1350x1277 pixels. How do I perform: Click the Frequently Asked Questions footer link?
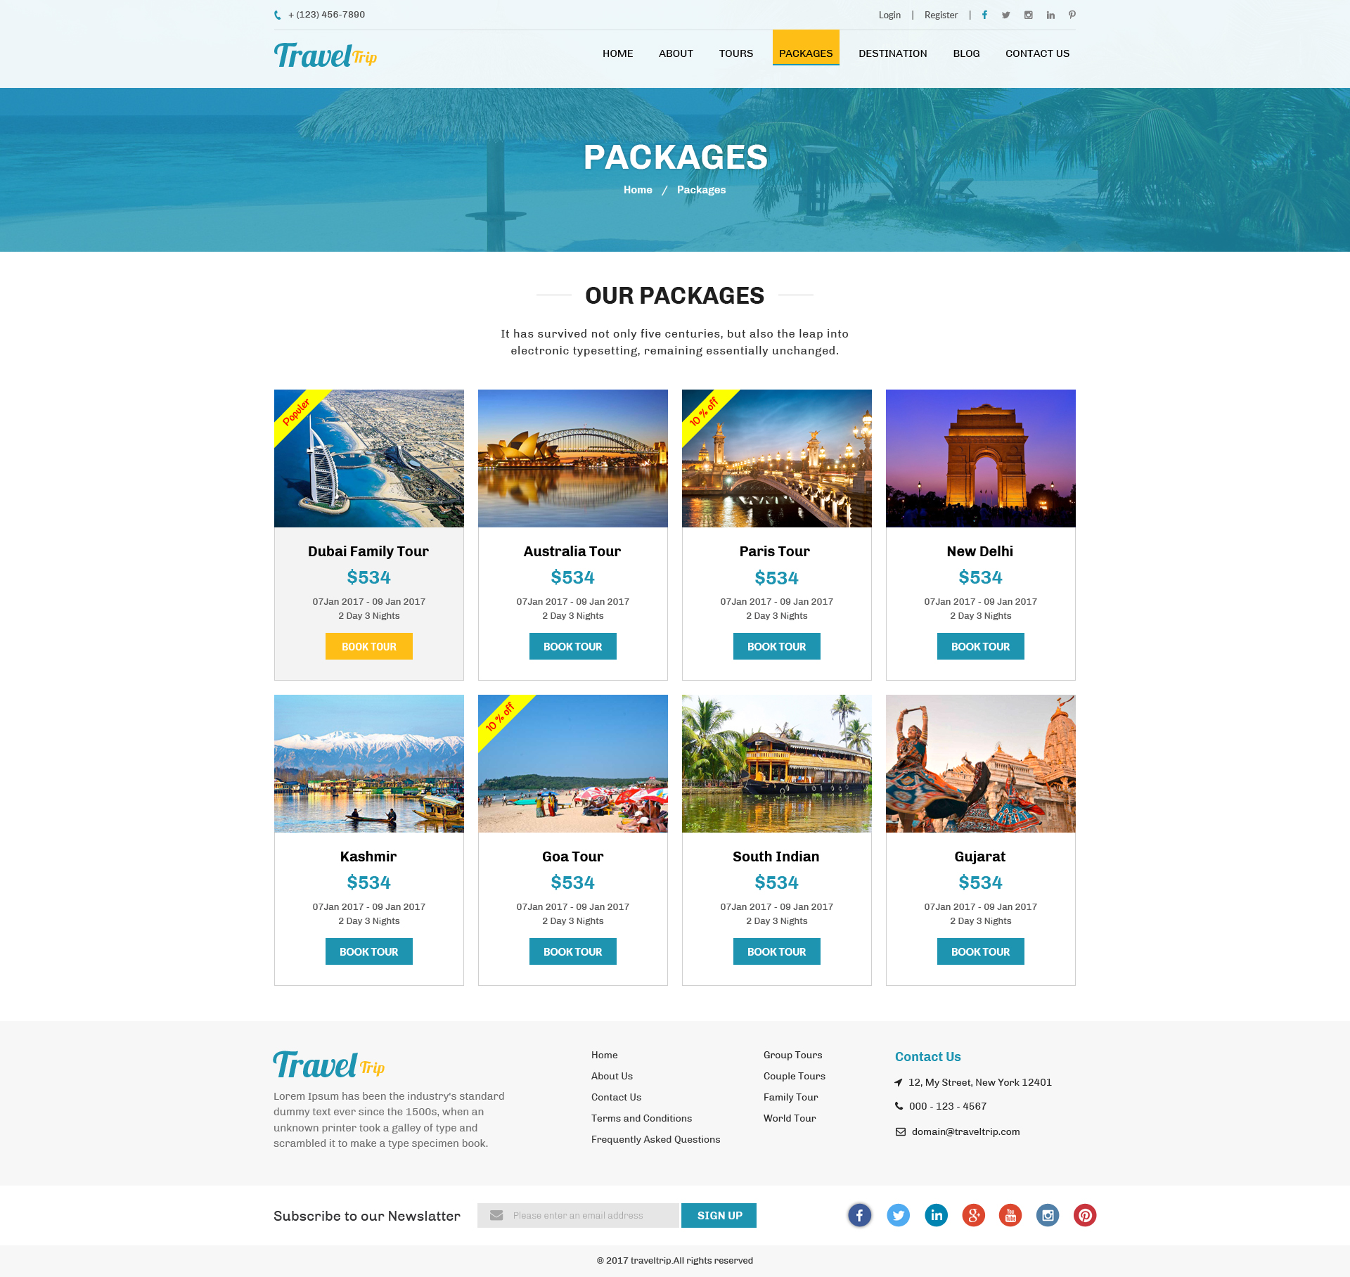click(x=654, y=1139)
